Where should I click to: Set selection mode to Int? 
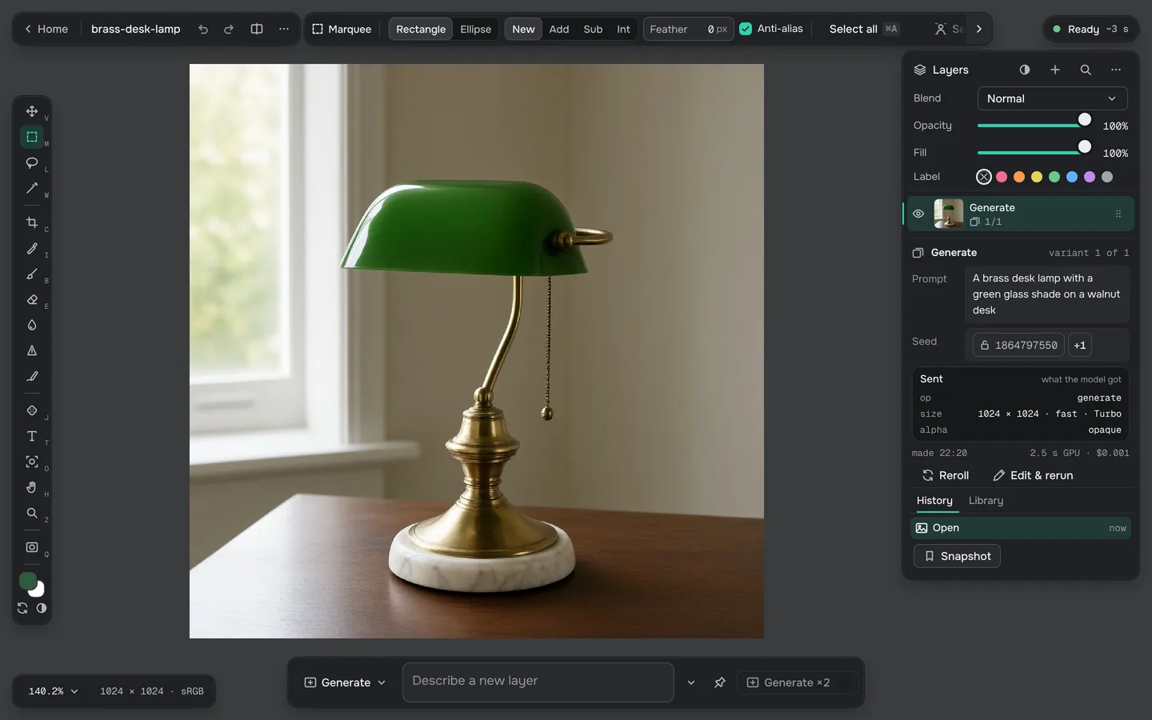(623, 29)
